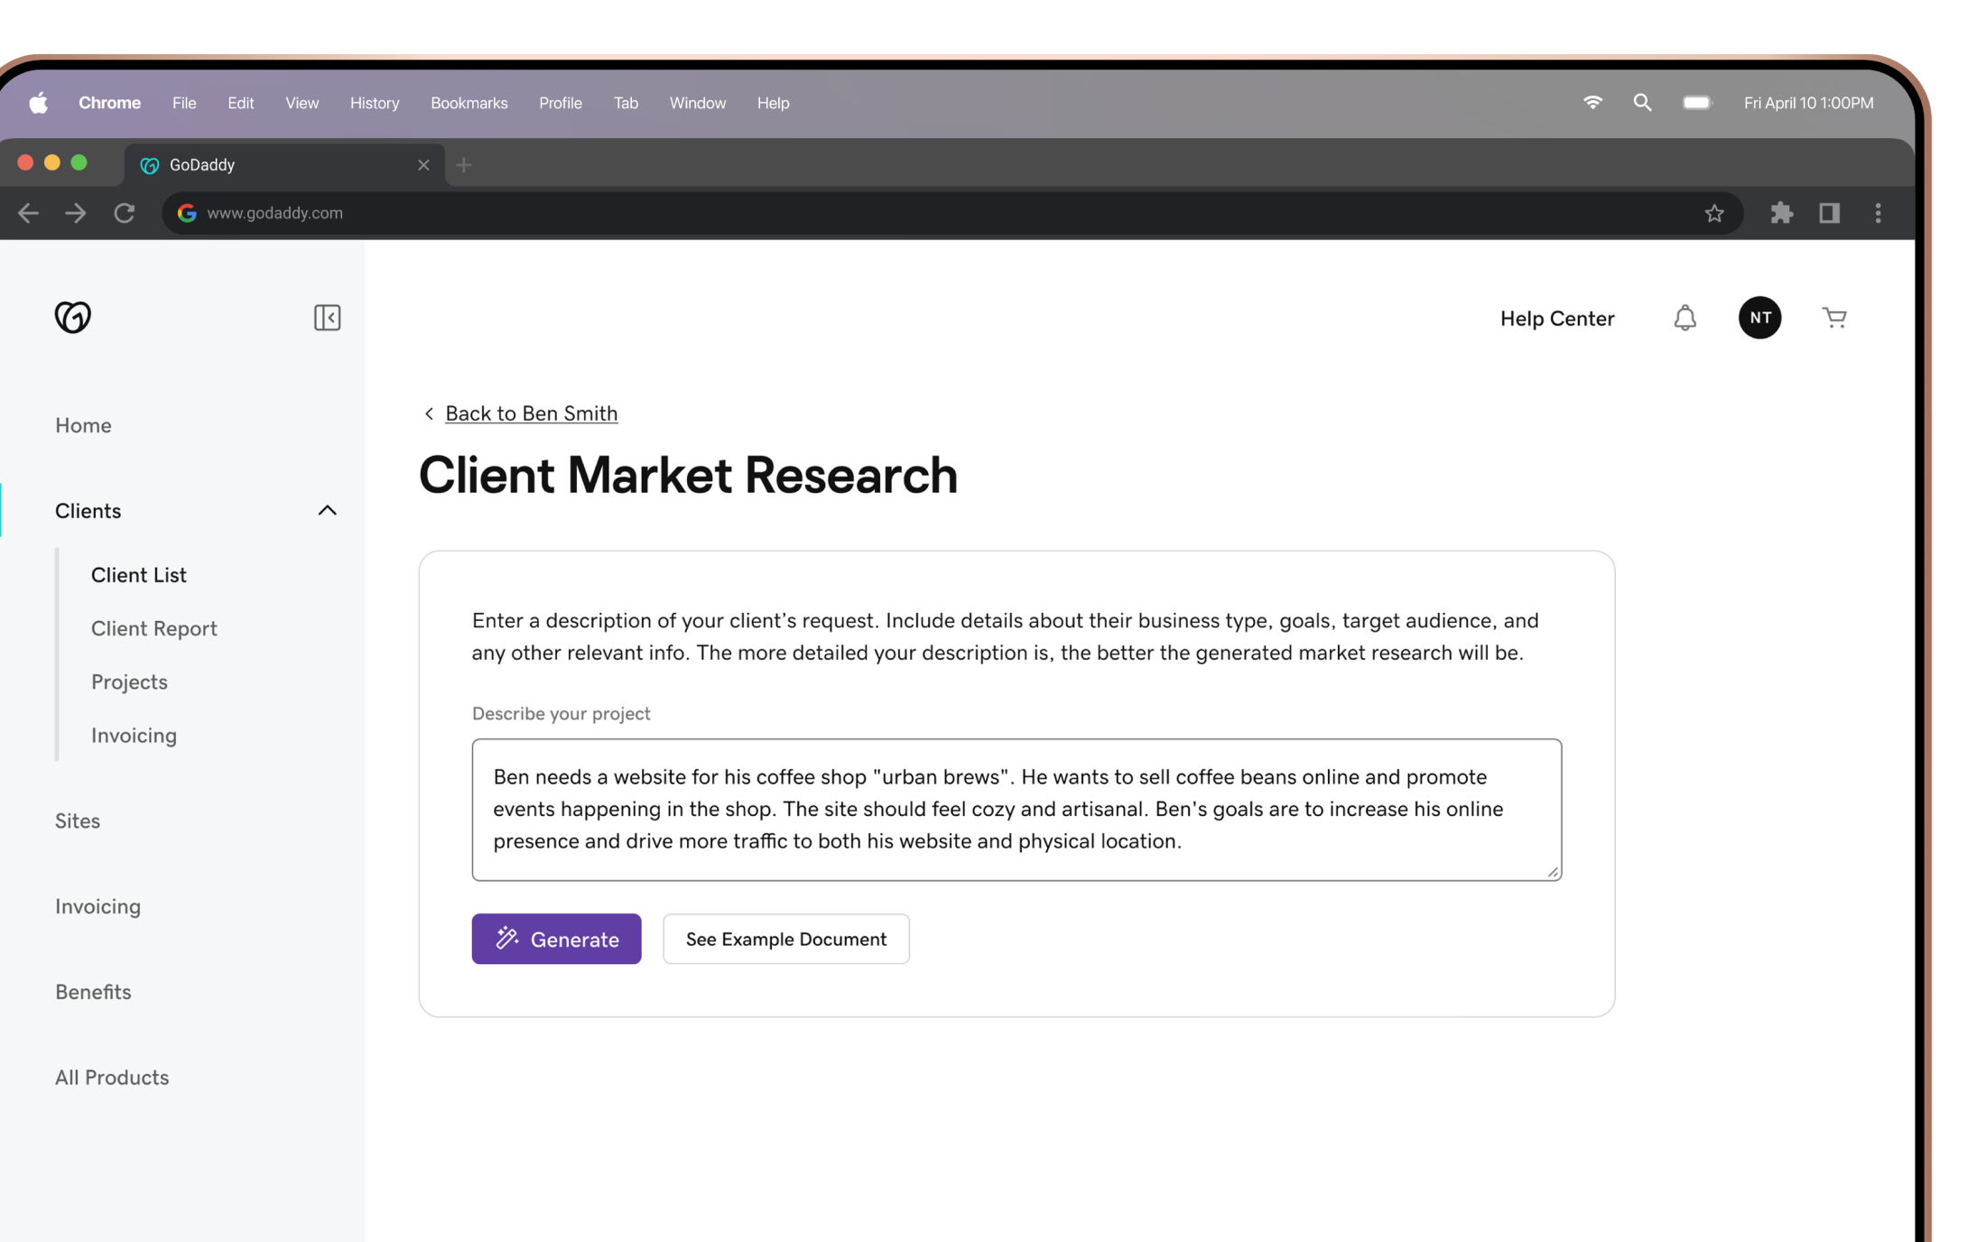Open the View menu
Screen dimensions: 1986x1242
point(302,103)
